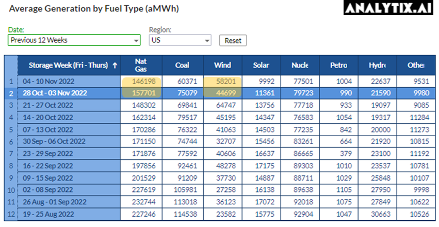This screenshot has width=439, height=227.
Task: Click the Nat Gas column header
Action: [141, 65]
